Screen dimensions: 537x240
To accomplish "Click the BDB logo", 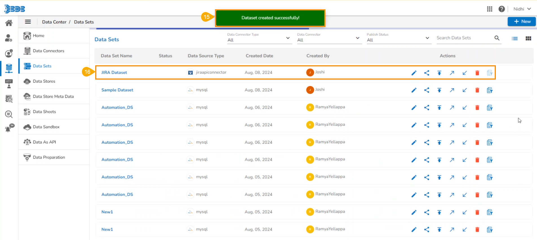I will pyautogui.click(x=15, y=9).
